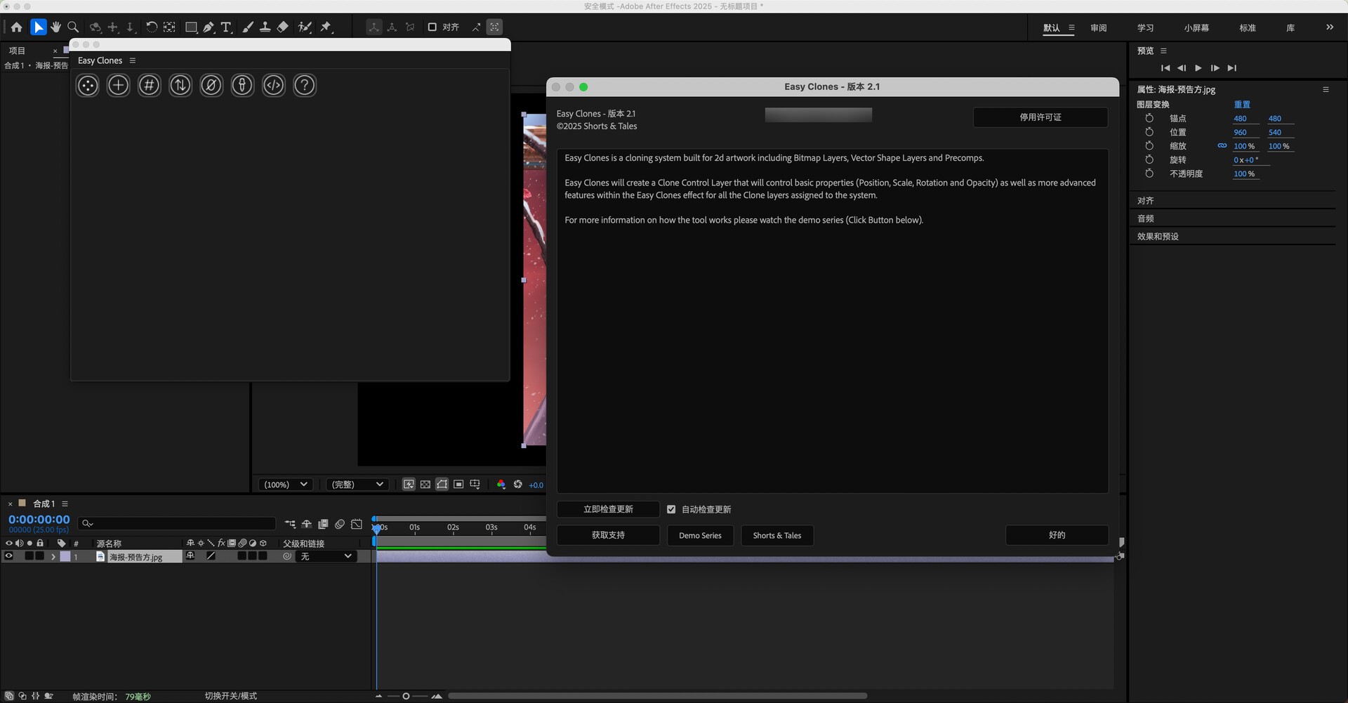The height and width of the screenshot is (703, 1348).
Task: Select the Pan Behind anchor tool
Action: [x=169, y=27]
